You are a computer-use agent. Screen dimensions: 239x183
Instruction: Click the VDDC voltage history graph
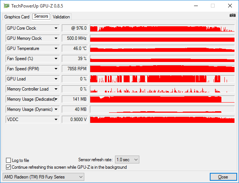162,119
